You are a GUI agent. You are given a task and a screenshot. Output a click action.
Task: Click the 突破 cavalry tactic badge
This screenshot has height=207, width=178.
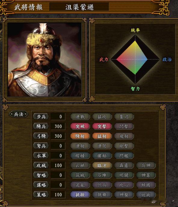(80, 126)
